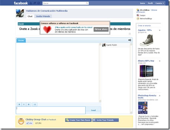
Task: Toggle underline formatting button
Action: click(28, 104)
